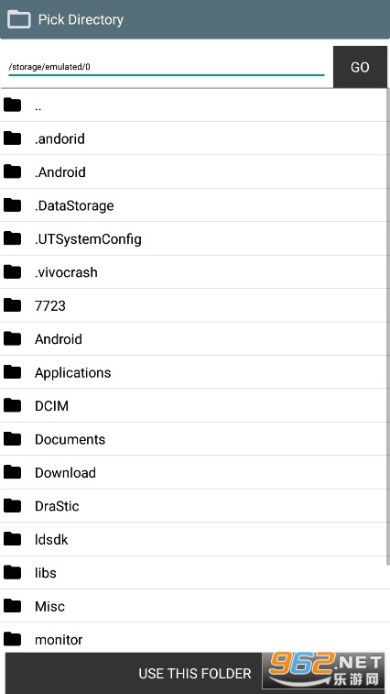Screen dimensions: 390x694
Task: Open the .vivocrash folder
Action: coord(194,271)
